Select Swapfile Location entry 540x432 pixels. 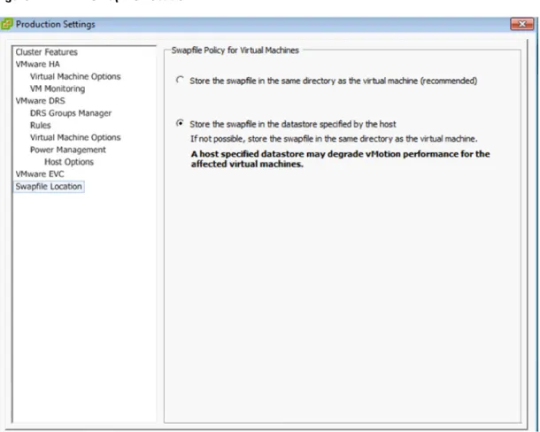[49, 187]
